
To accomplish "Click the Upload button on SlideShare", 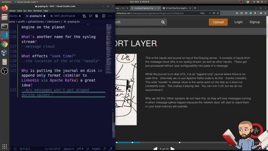I will pos(218,22).
